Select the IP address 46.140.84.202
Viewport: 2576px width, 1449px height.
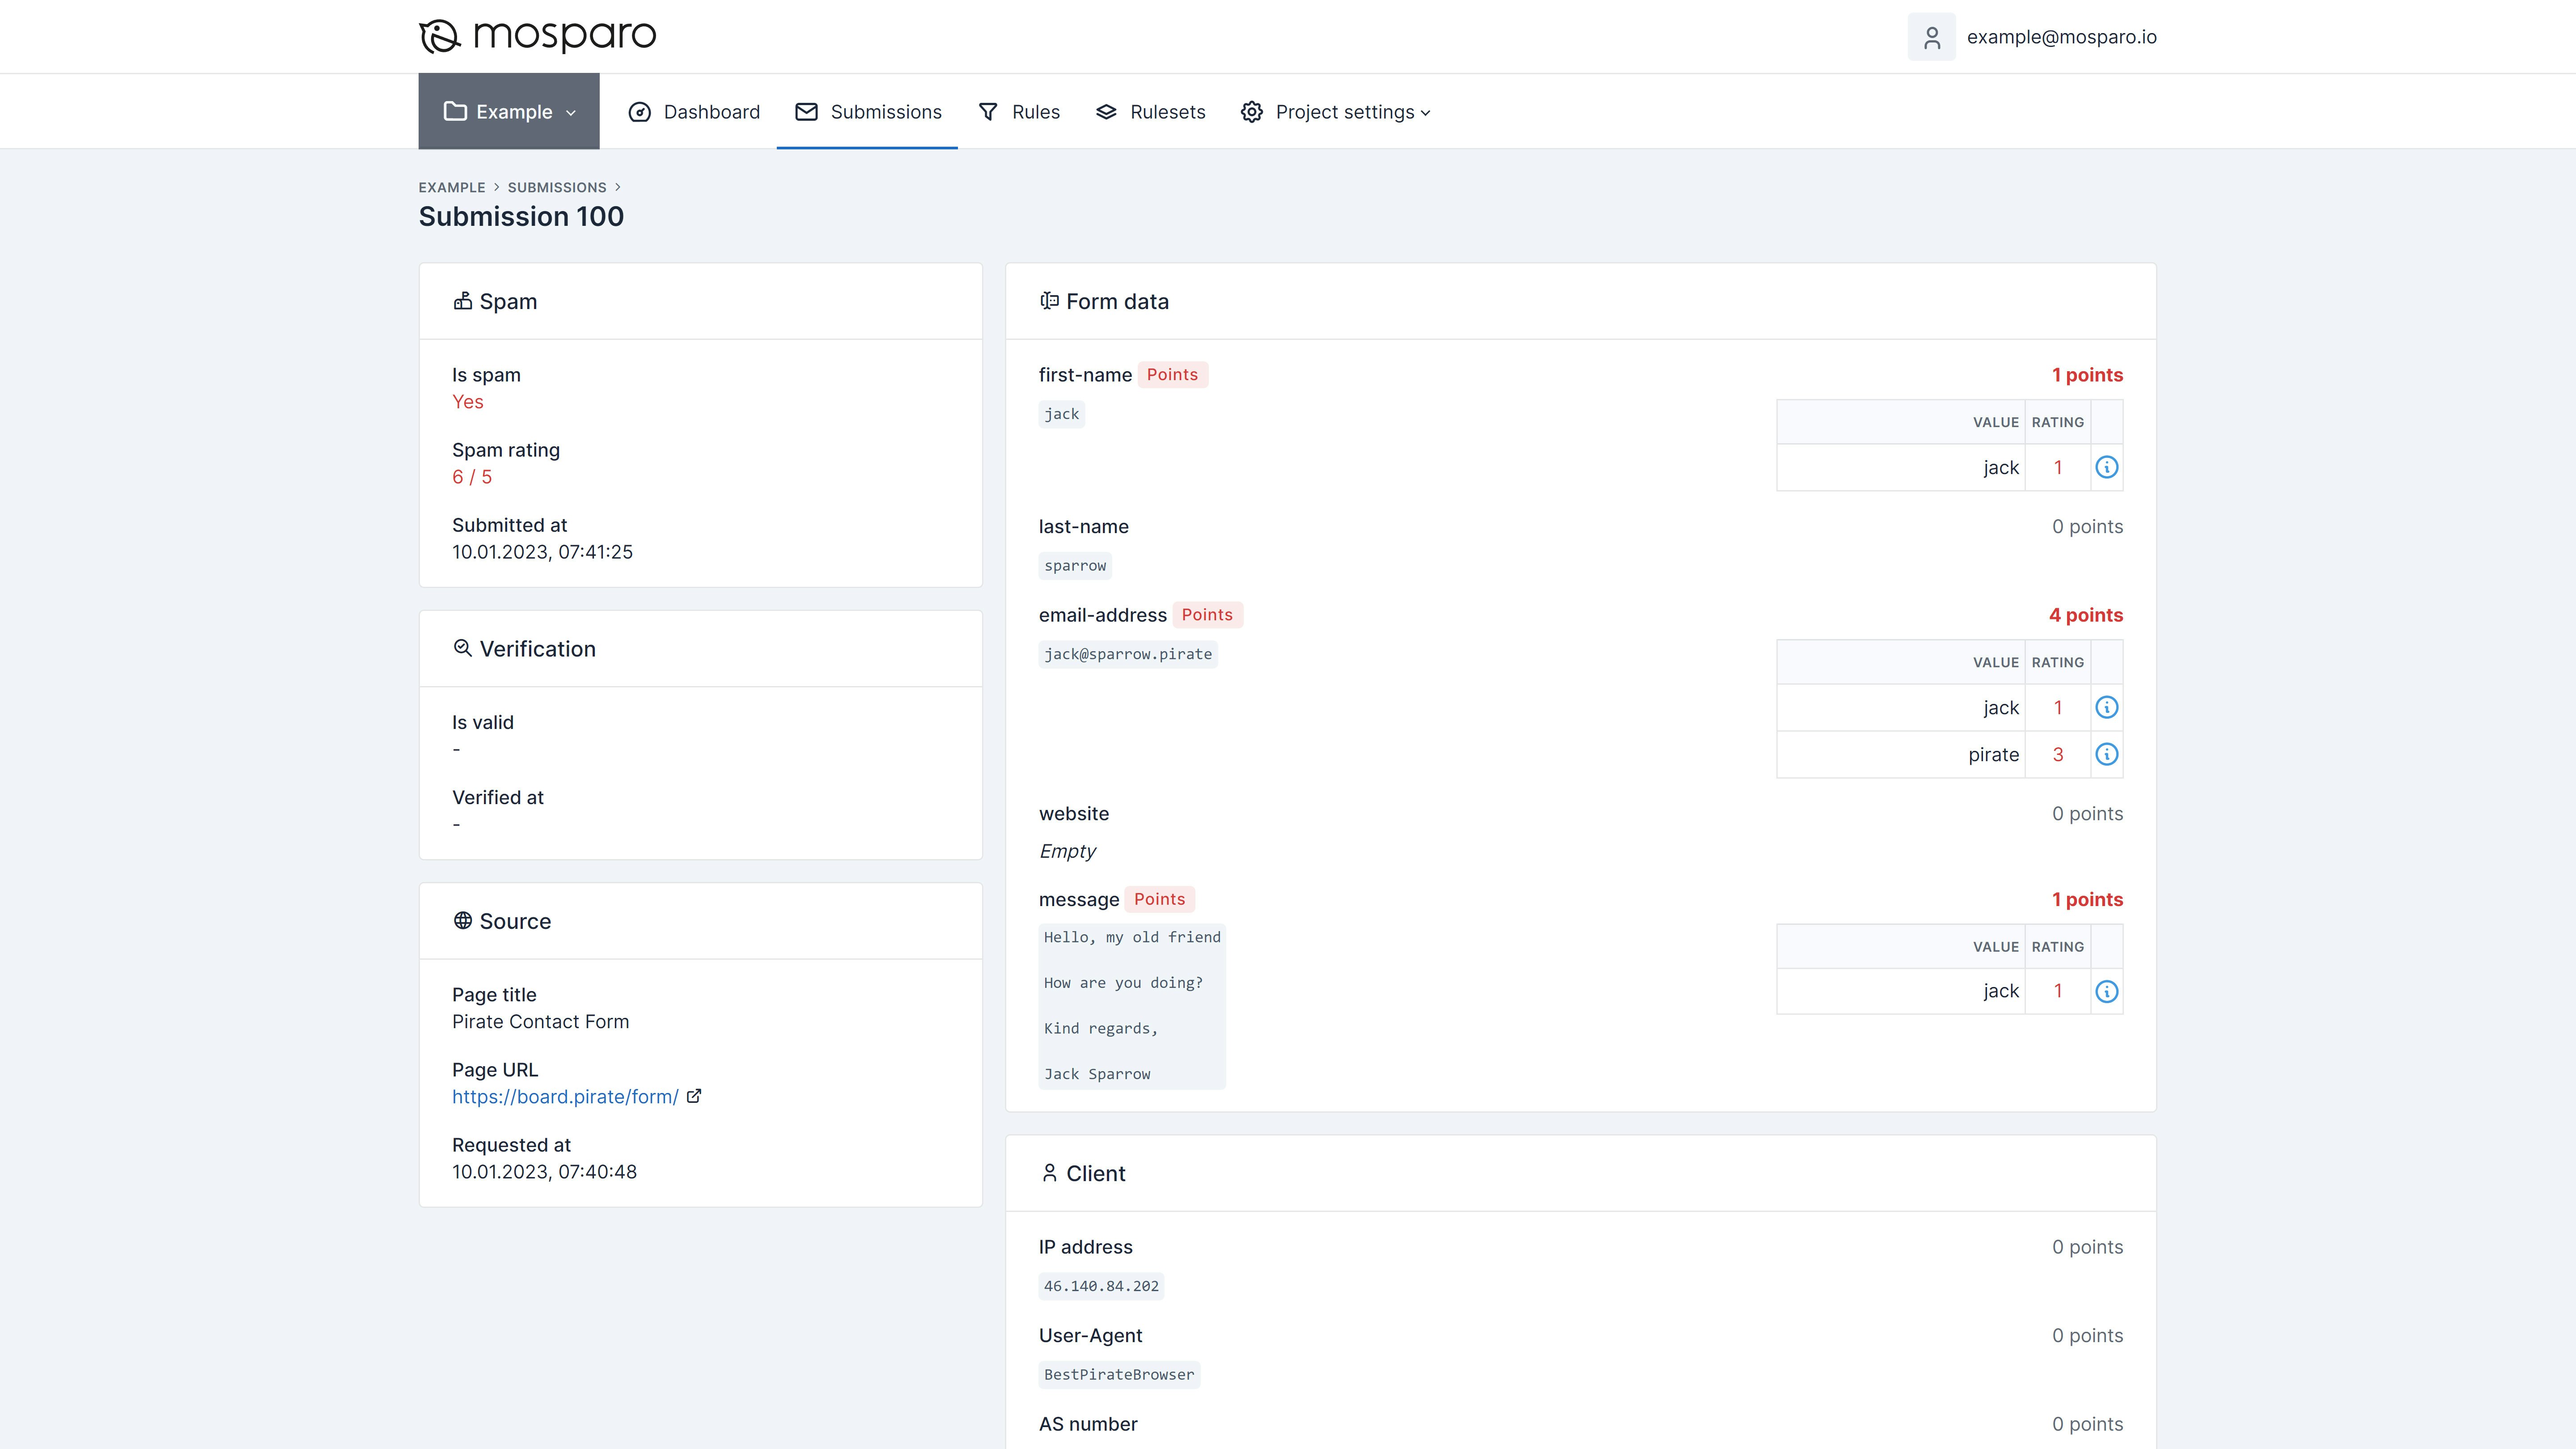click(1101, 1286)
